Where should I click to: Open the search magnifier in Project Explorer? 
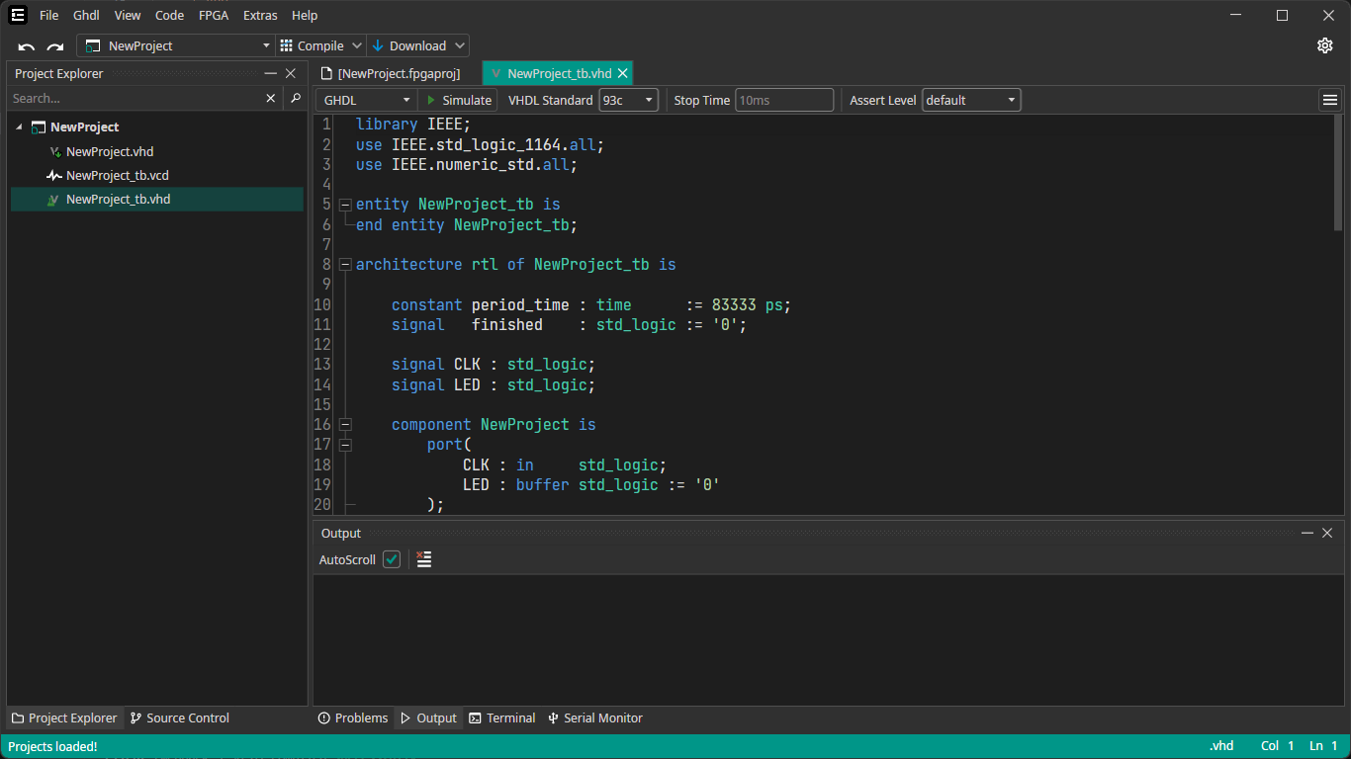(295, 98)
